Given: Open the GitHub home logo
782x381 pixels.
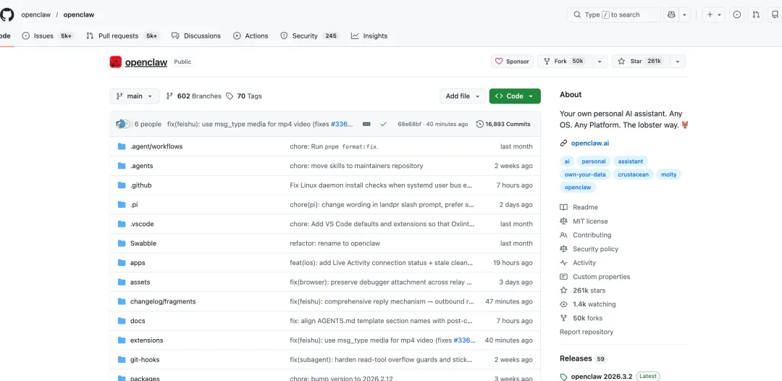Looking at the screenshot, I should pyautogui.click(x=7, y=14).
